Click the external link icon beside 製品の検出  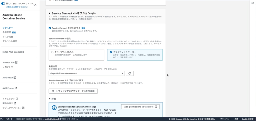pos(15,103)
